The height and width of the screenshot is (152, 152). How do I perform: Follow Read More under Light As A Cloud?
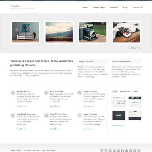pos(55,106)
